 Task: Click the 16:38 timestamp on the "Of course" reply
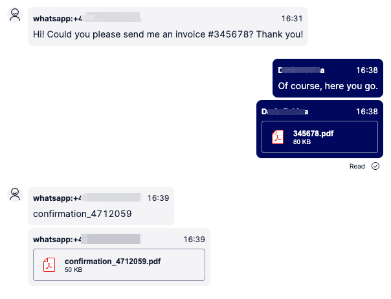pyautogui.click(x=366, y=69)
